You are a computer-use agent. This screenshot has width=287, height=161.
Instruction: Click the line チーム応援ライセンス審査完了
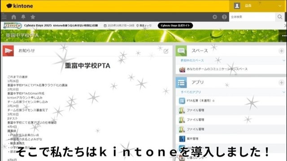click(28, 110)
